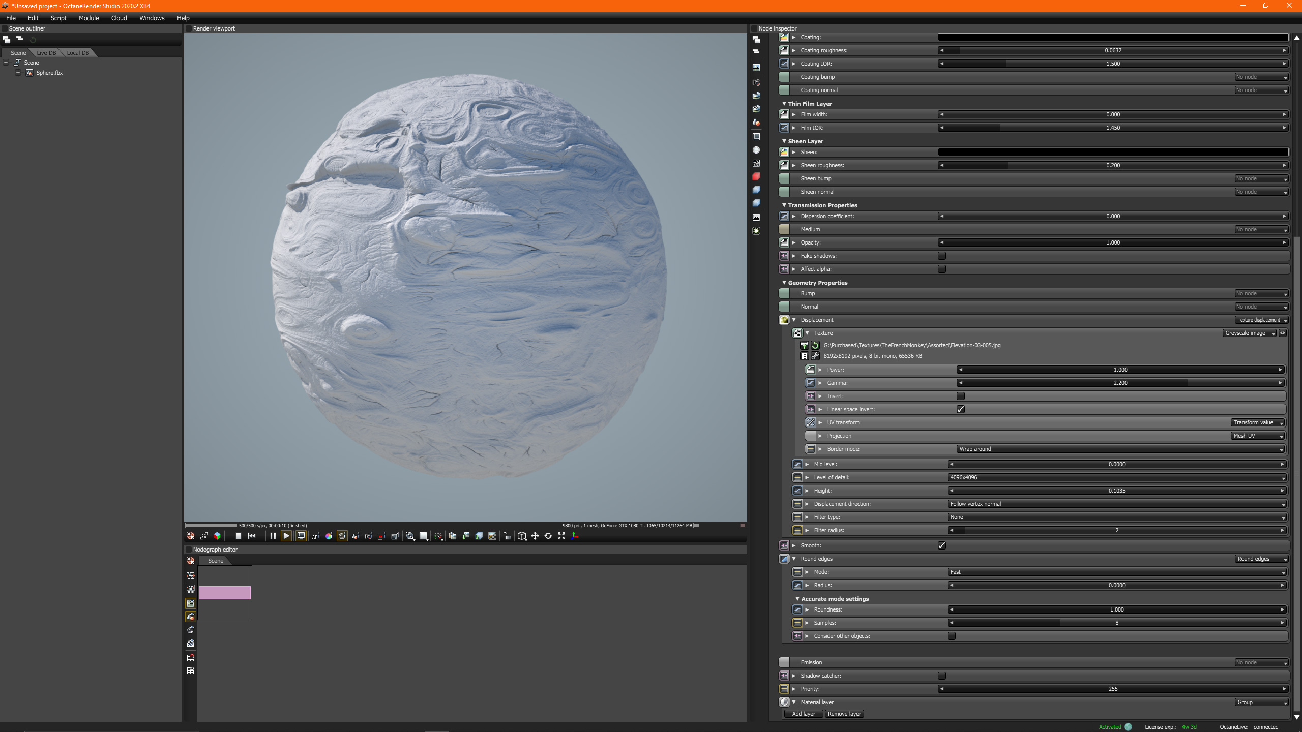The height and width of the screenshot is (732, 1302).
Task: Click the Add layer button
Action: [803, 714]
